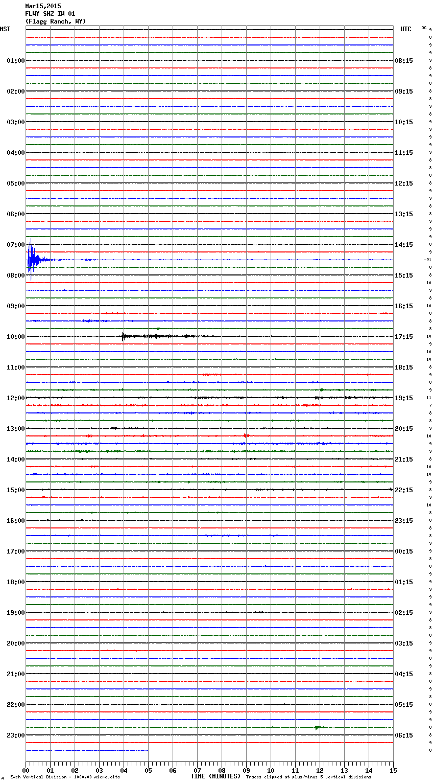The width and height of the screenshot is (434, 784).
Task: Click the 11:15 UTC time label
Action: [x=404, y=153]
